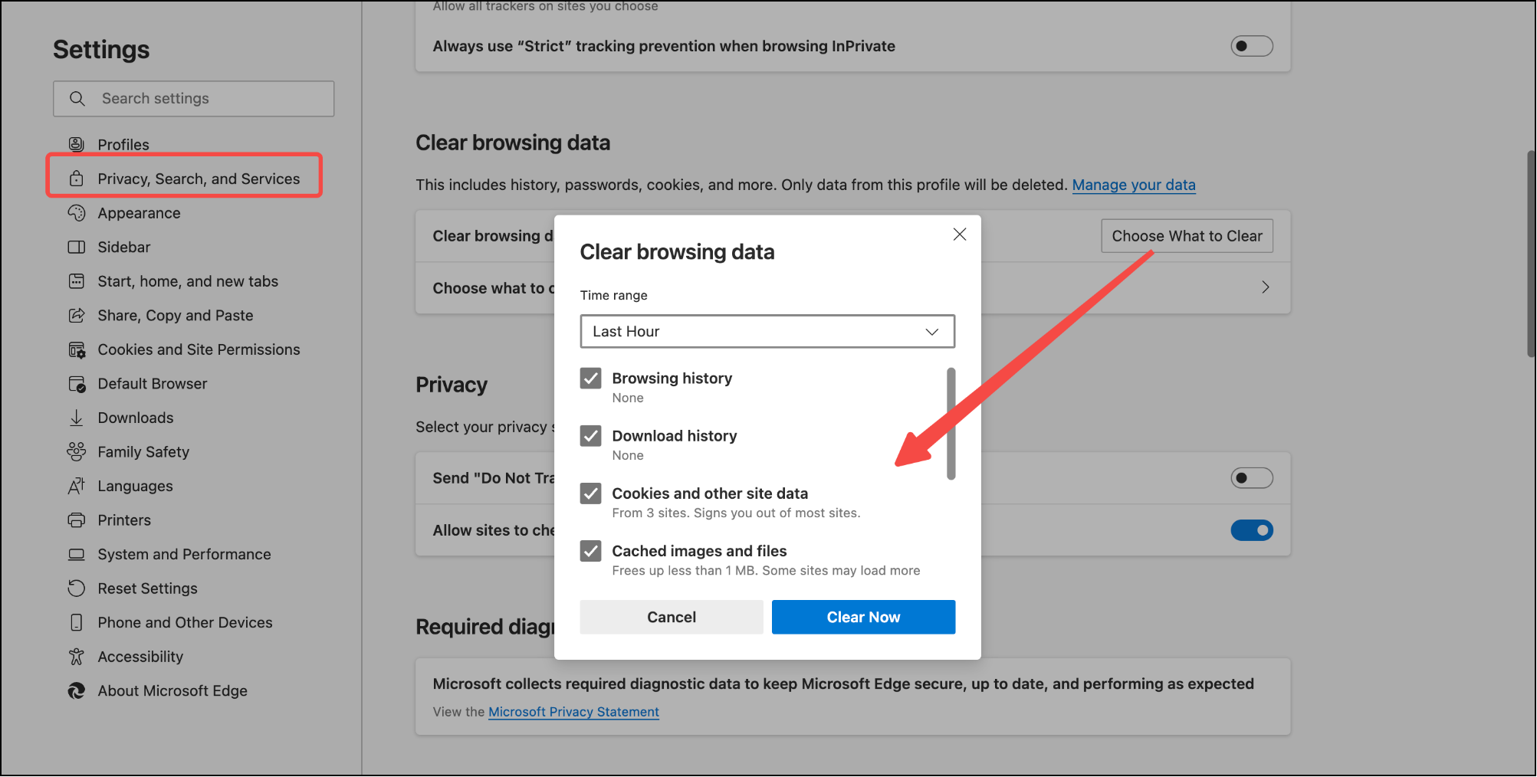Click the Reset Settings icon

(x=76, y=588)
